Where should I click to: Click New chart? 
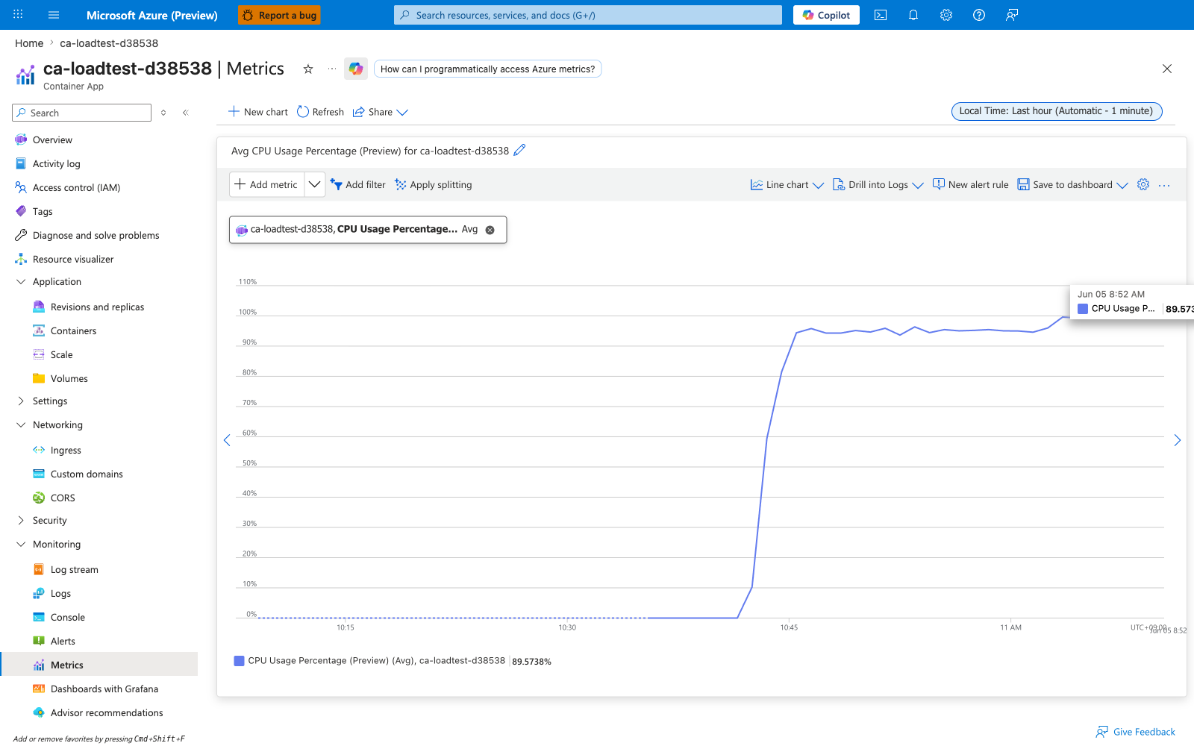[258, 112]
